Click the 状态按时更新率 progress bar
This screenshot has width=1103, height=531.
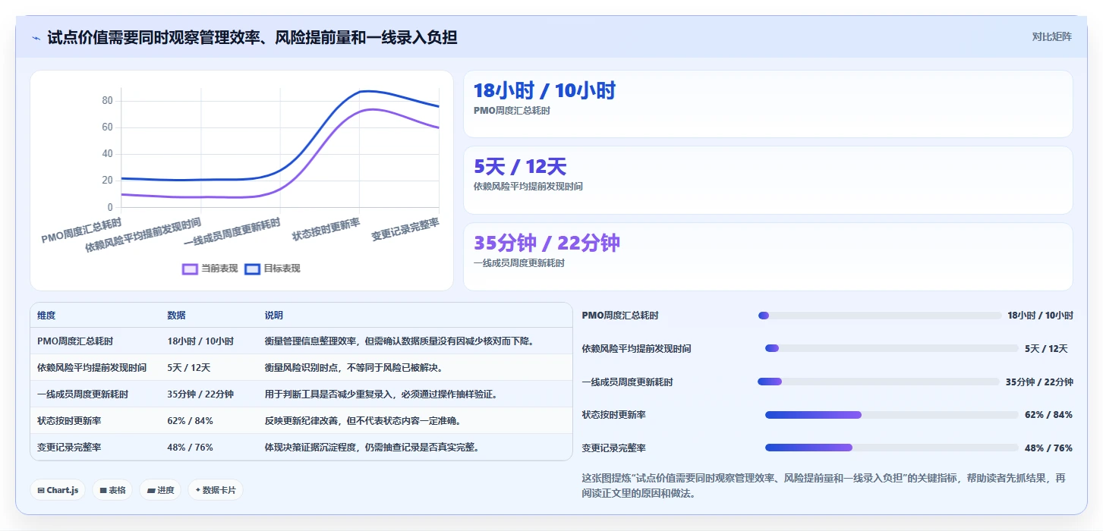pos(891,415)
